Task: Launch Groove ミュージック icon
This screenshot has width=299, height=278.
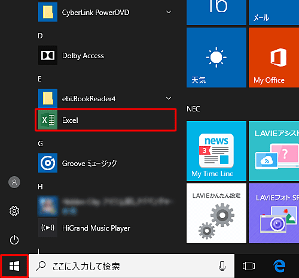Action: 48,163
